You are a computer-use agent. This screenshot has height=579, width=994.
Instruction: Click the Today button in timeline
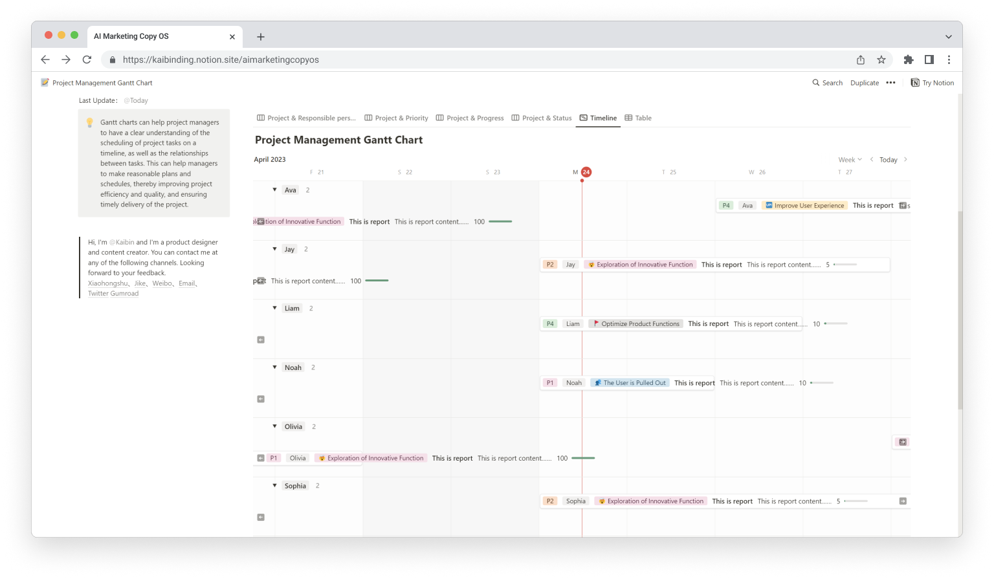[889, 160]
